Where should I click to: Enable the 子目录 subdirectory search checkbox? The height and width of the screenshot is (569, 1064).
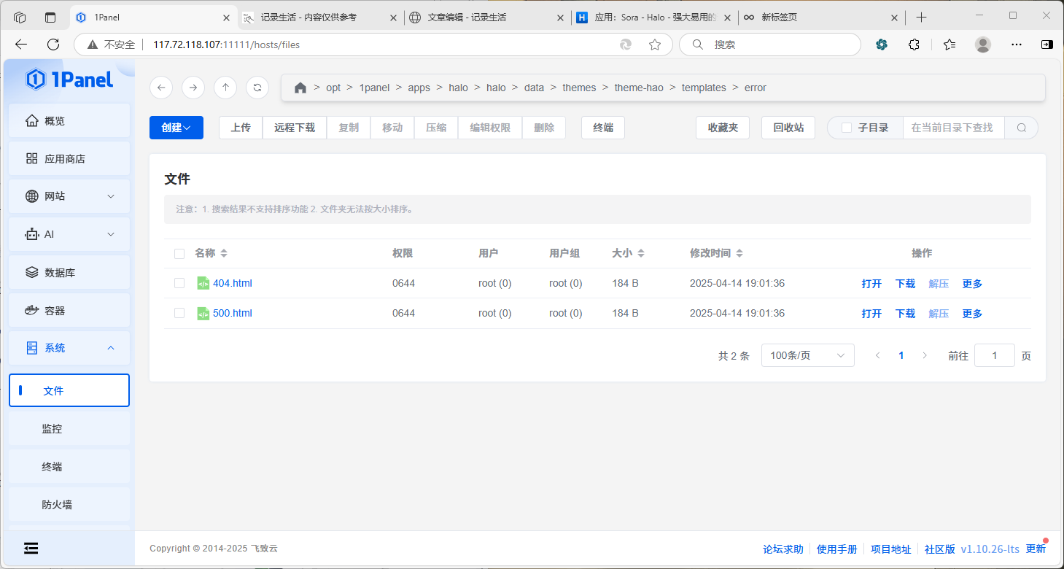pyautogui.click(x=847, y=128)
